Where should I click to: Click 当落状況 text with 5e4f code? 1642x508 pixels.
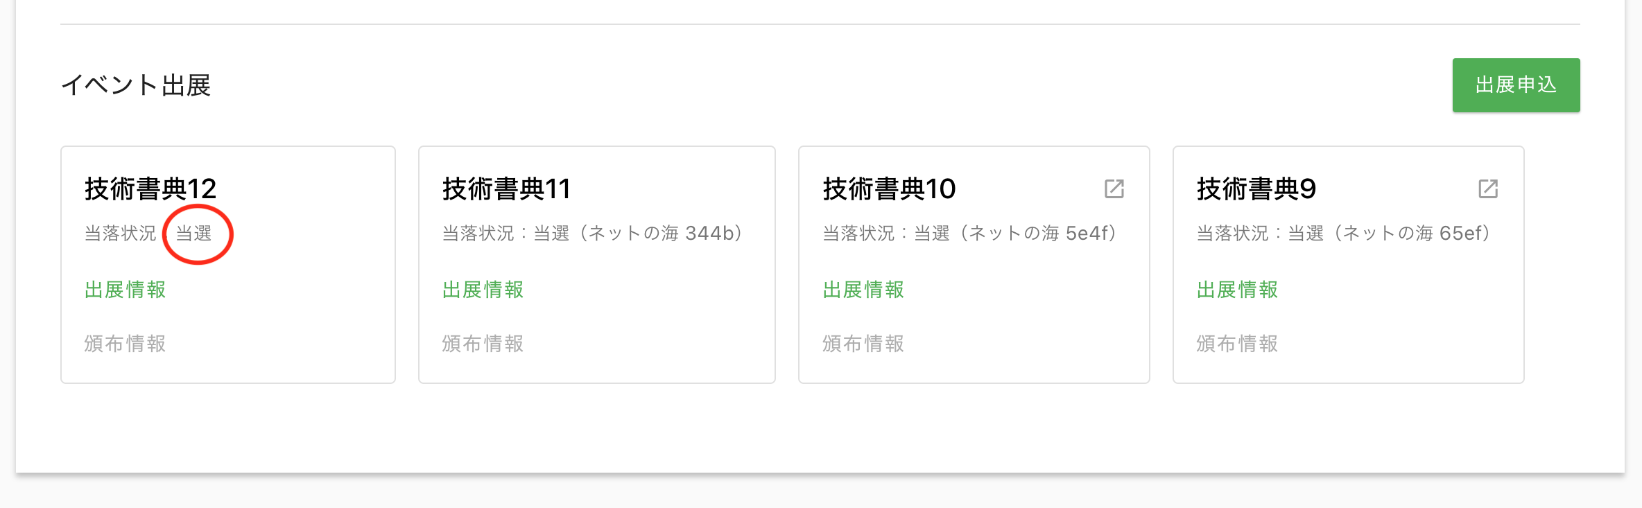pyautogui.click(x=972, y=234)
